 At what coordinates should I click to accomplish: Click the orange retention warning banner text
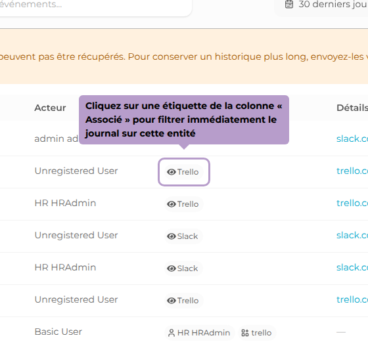[x=184, y=56]
